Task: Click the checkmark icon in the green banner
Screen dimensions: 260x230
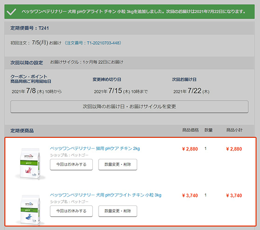Action: tap(11, 12)
